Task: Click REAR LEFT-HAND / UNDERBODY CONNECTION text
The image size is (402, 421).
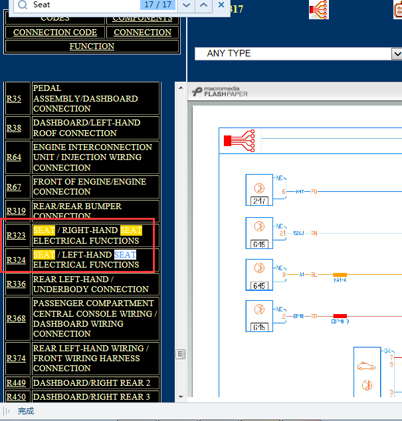Action: [x=91, y=284]
